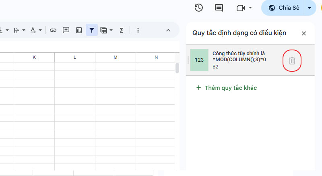Toggle the filter funnel icon
This screenshot has width=322, height=176.
(92, 30)
